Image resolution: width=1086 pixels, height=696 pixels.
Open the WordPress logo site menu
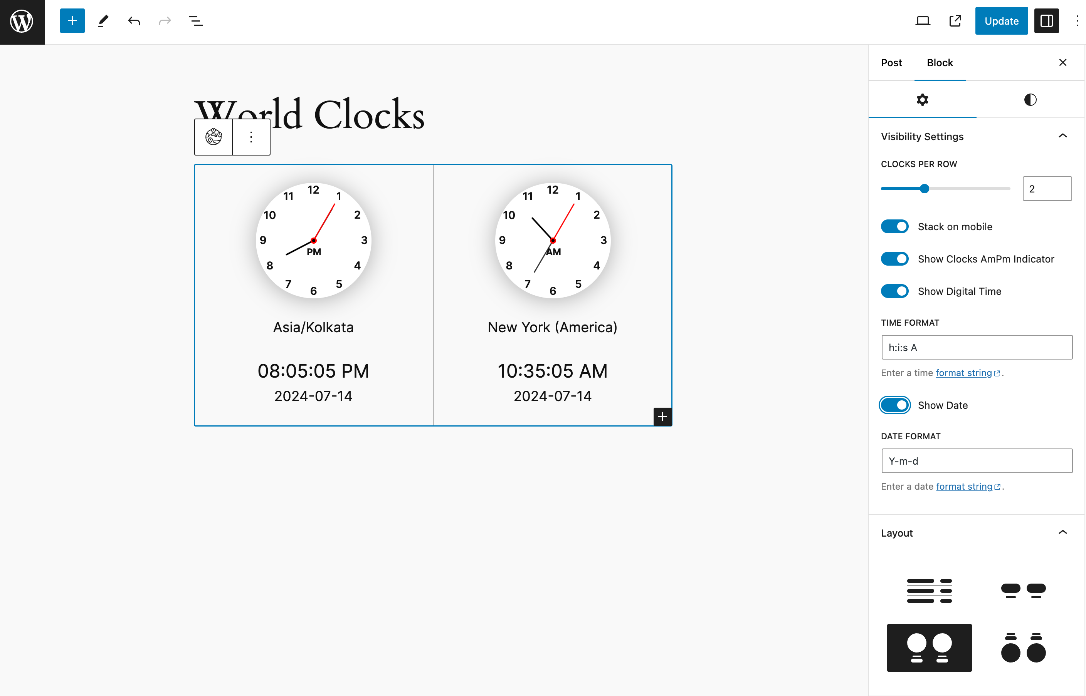22,22
